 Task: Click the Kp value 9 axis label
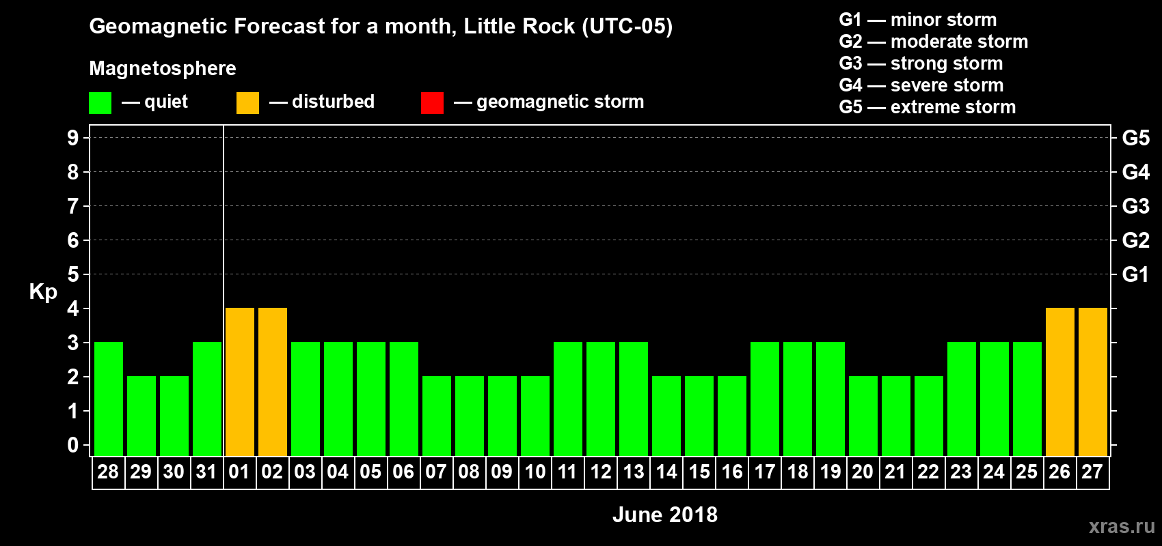pos(73,138)
